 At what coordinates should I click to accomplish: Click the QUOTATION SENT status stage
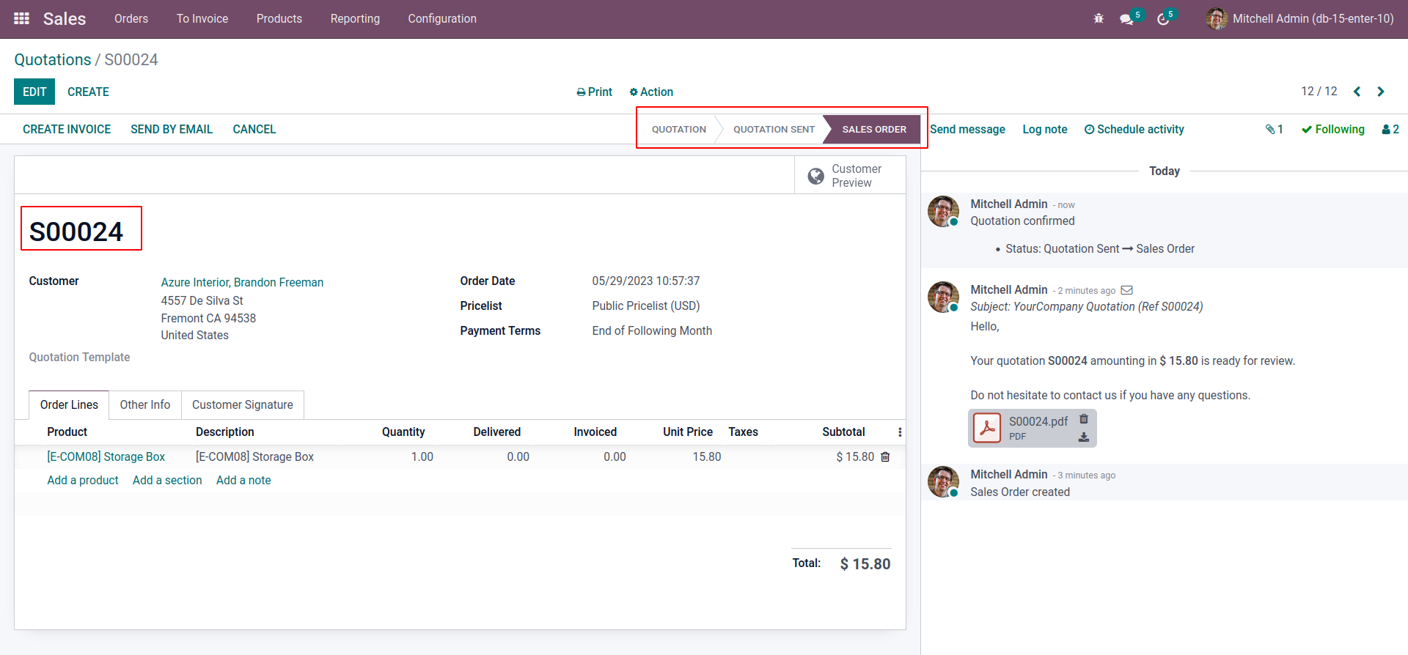(774, 130)
